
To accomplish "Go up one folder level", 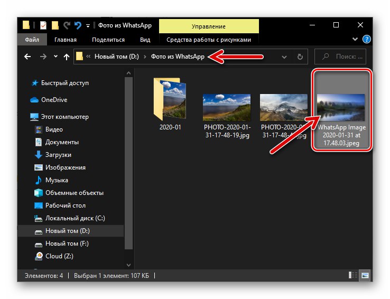I will (67, 57).
